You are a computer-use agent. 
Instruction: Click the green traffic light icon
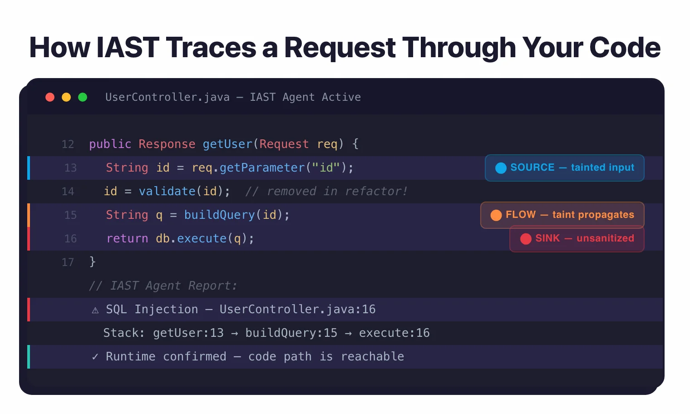point(83,97)
